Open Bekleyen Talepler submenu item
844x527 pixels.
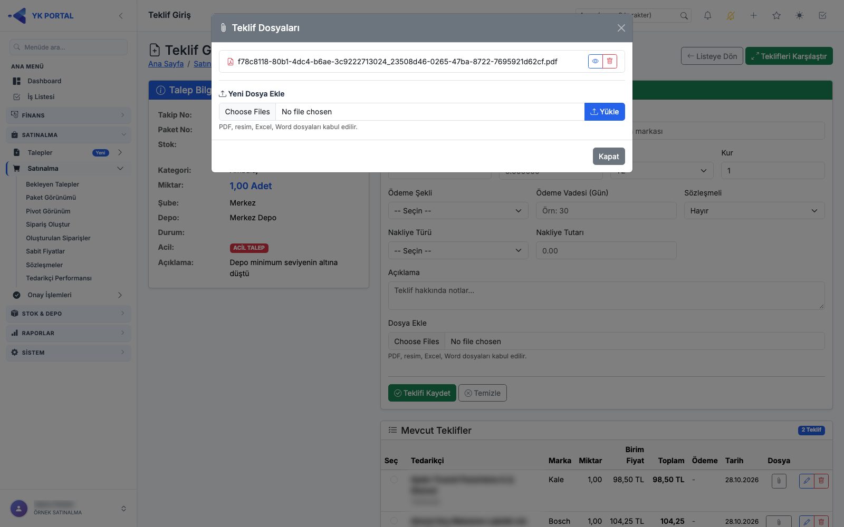pyautogui.click(x=52, y=184)
